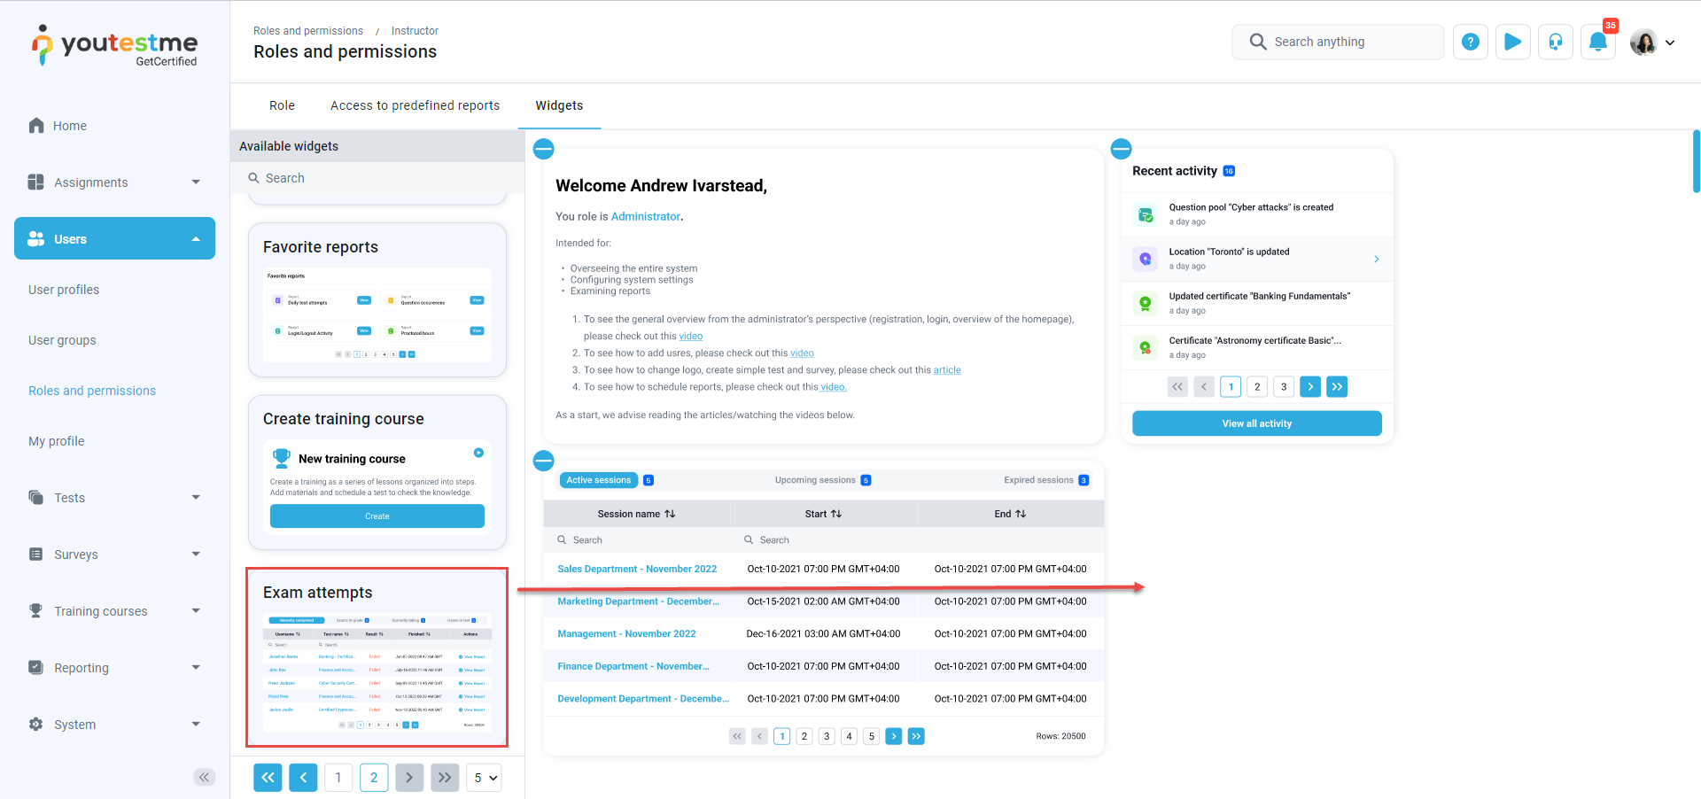
Task: Collapse the Users menu
Action: tap(114, 238)
